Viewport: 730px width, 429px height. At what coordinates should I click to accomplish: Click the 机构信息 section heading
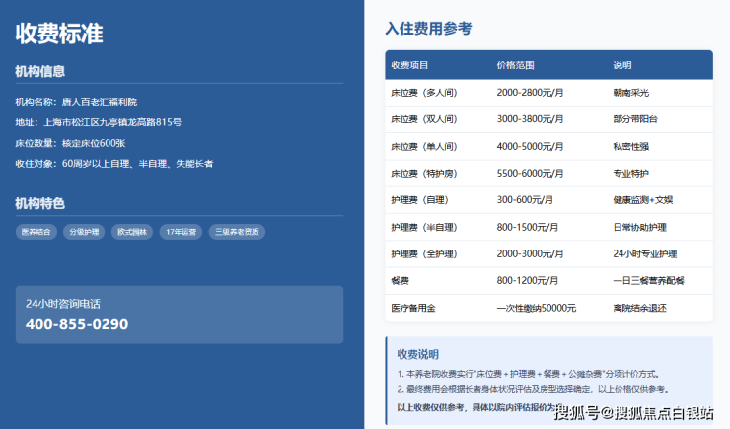pyautogui.click(x=40, y=71)
